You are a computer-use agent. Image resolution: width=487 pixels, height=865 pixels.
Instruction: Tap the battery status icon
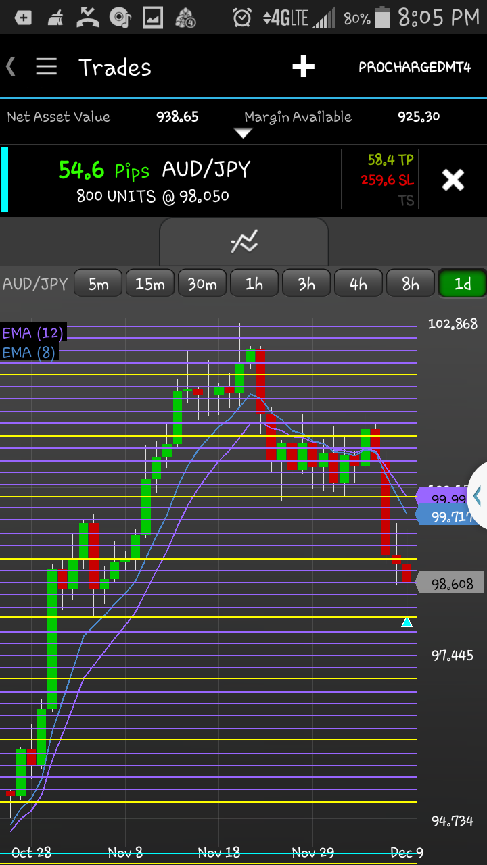click(x=382, y=18)
